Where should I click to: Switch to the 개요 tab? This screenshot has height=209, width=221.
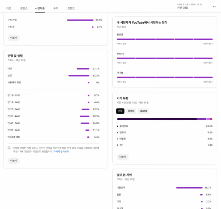click(8, 8)
